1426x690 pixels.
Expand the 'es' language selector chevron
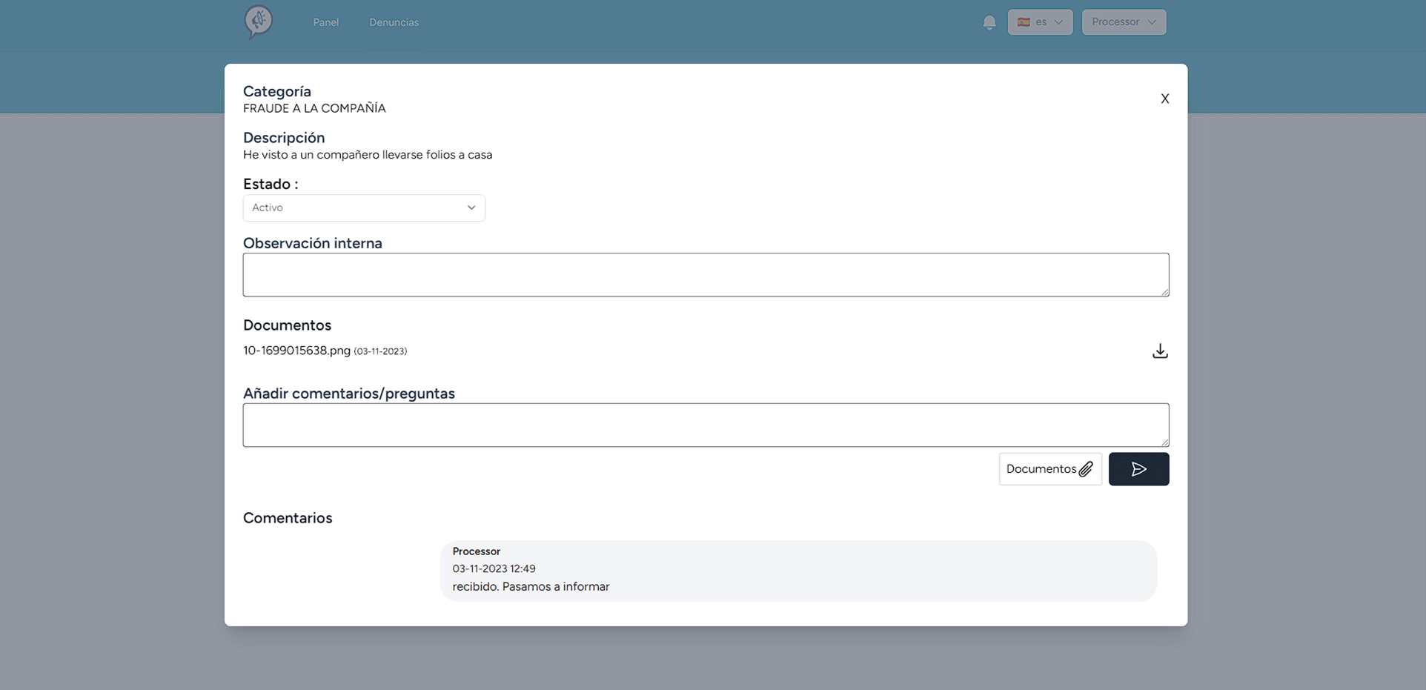1058,22
